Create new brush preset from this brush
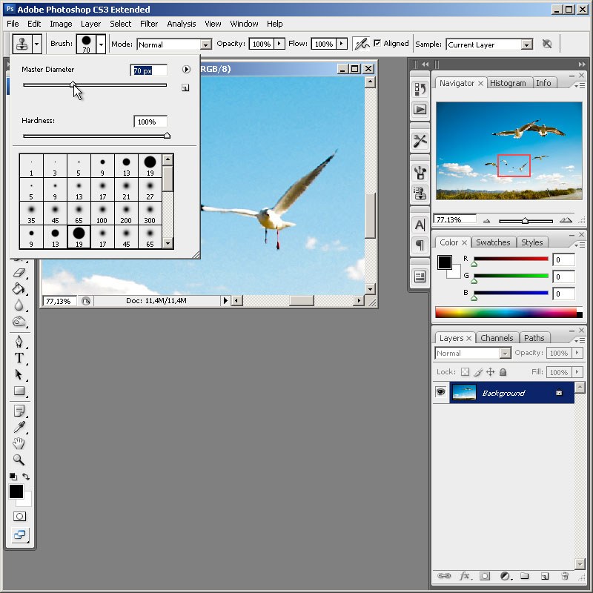 [x=185, y=87]
